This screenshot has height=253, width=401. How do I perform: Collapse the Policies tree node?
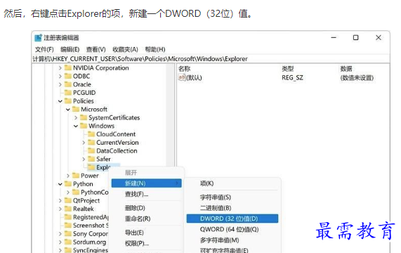pos(60,101)
